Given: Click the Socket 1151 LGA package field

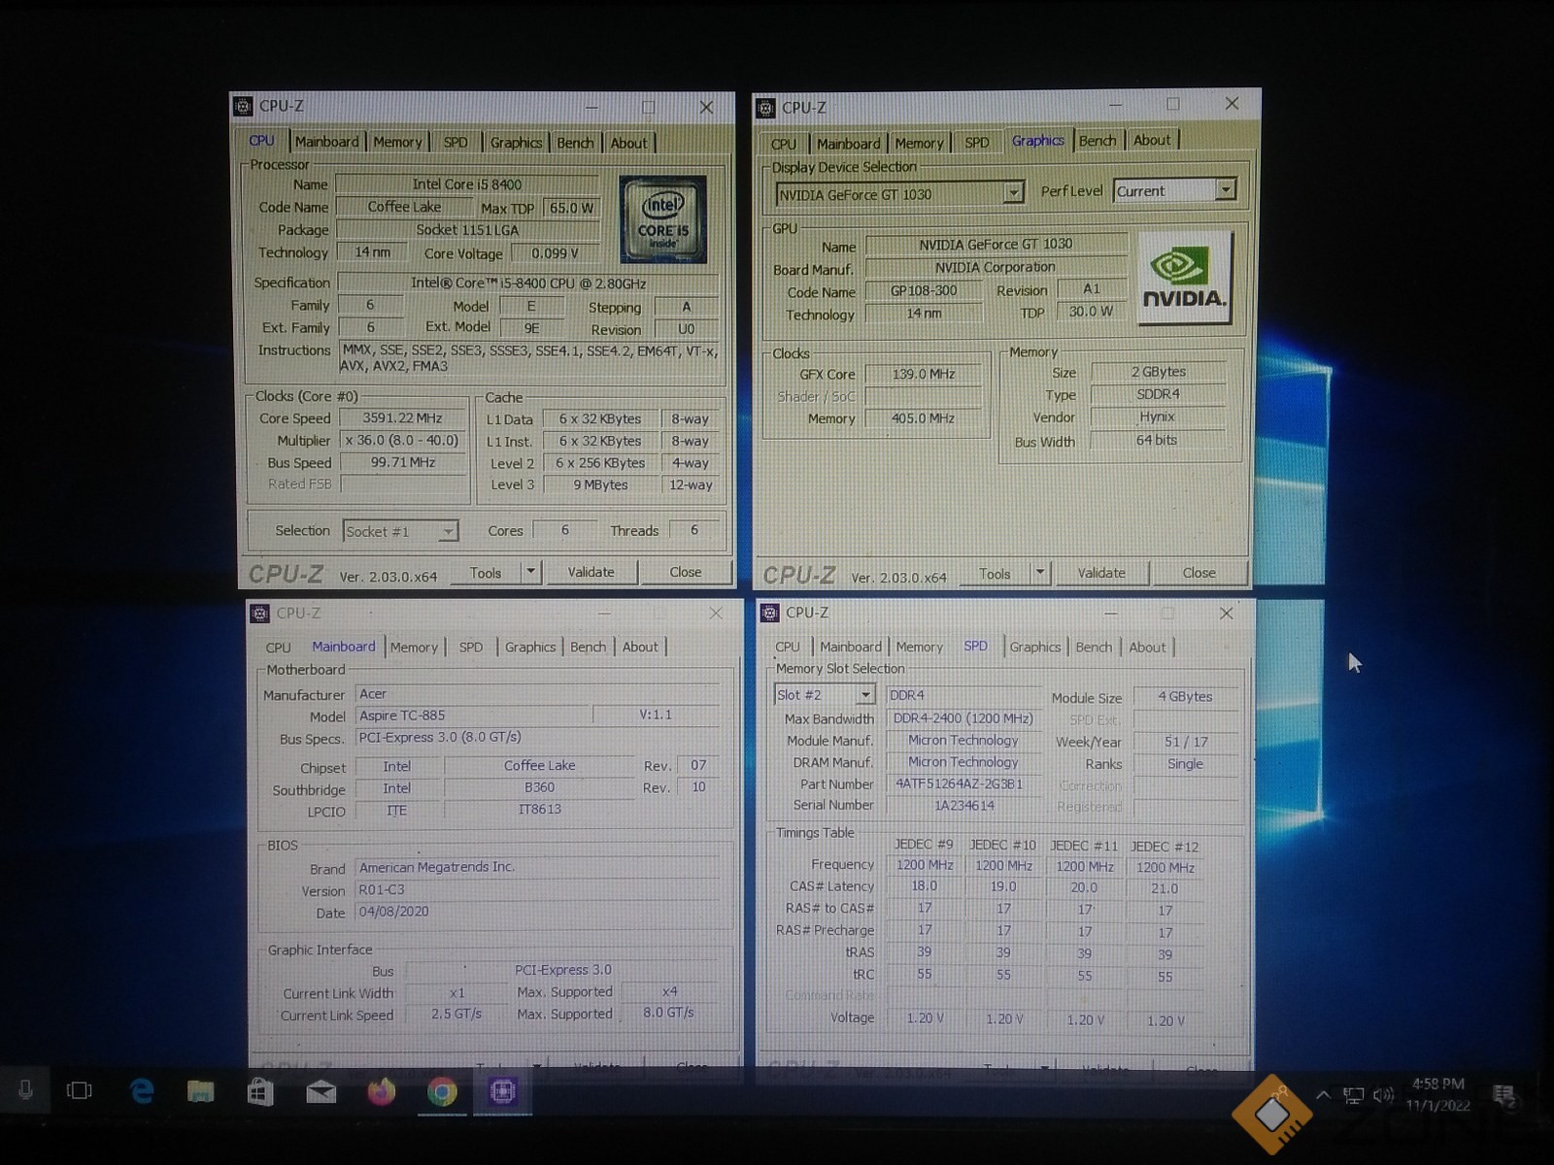Looking at the screenshot, I should 467,230.
